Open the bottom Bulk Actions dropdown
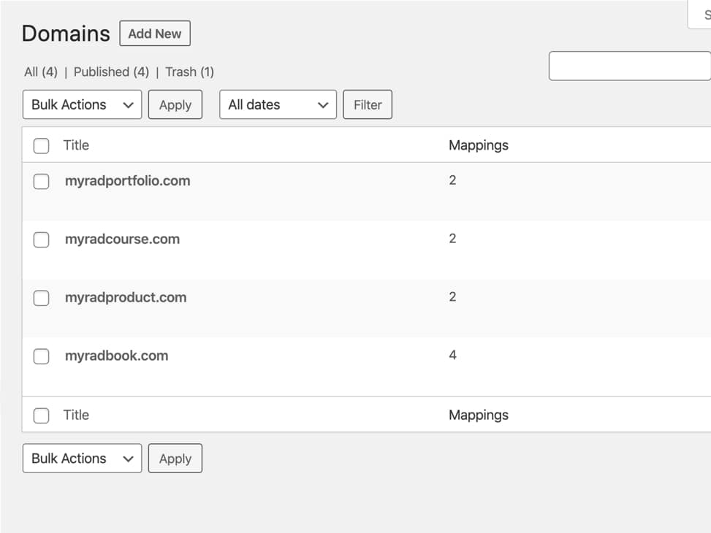 click(82, 459)
